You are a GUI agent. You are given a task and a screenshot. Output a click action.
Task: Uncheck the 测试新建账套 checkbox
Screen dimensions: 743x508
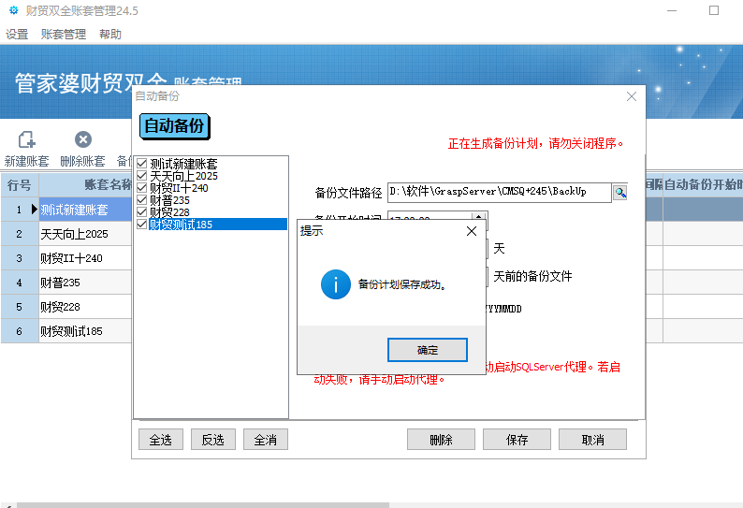141,164
